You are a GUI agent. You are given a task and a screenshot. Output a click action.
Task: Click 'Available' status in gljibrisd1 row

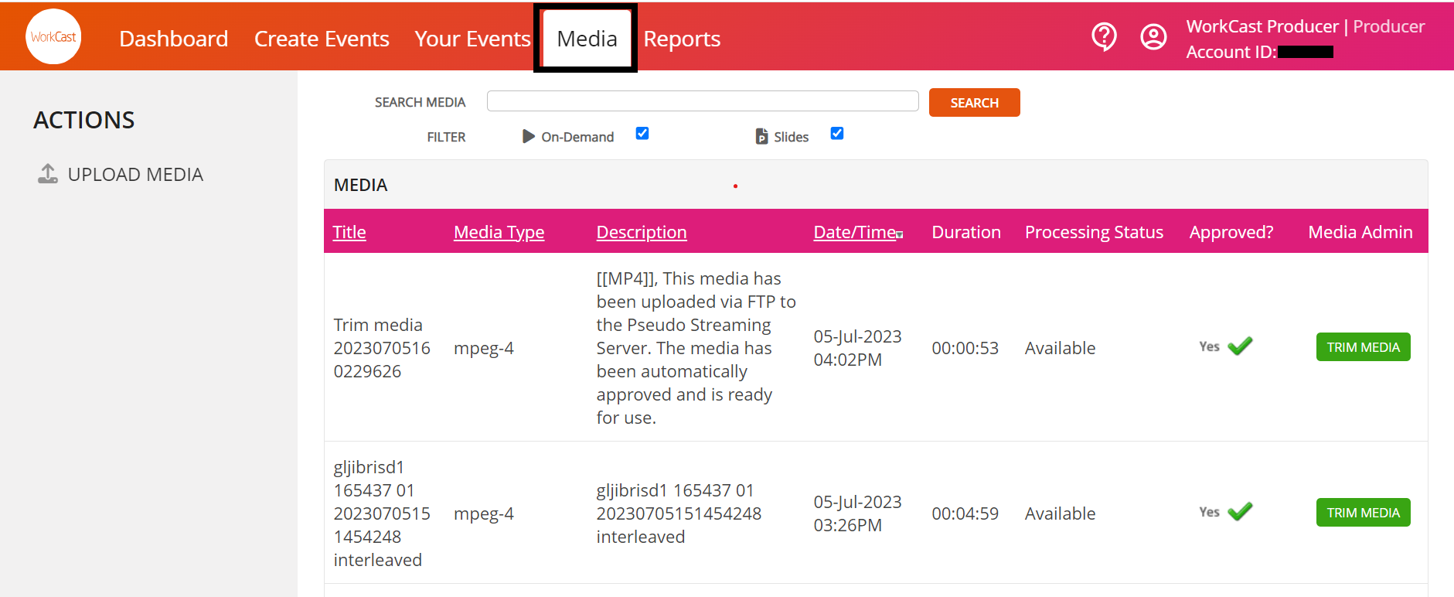click(1060, 513)
